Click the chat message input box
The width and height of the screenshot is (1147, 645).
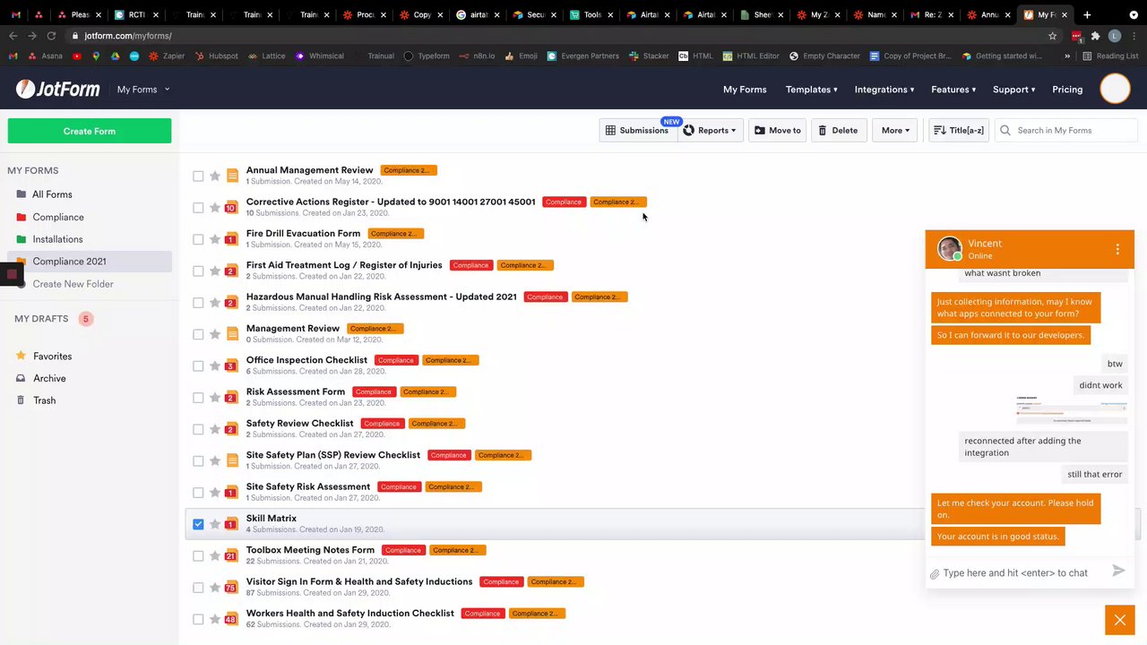1022,572
